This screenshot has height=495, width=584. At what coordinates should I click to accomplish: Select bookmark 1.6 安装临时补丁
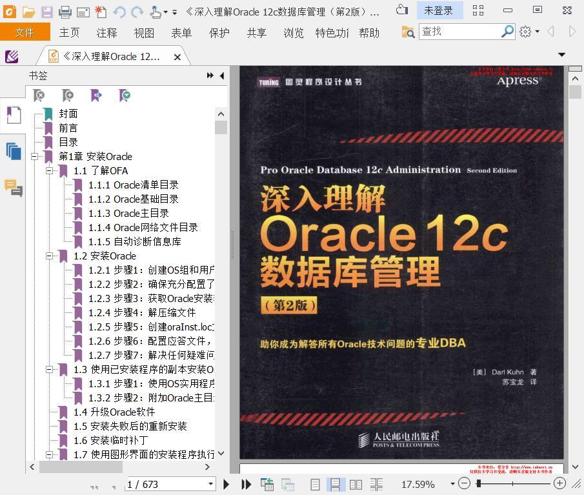click(110, 440)
